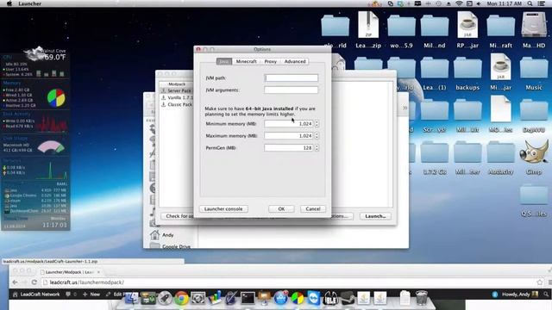Open the bar-chart app icon in dock
Image resolution: width=552 pixels, height=310 pixels.
(x=215, y=298)
